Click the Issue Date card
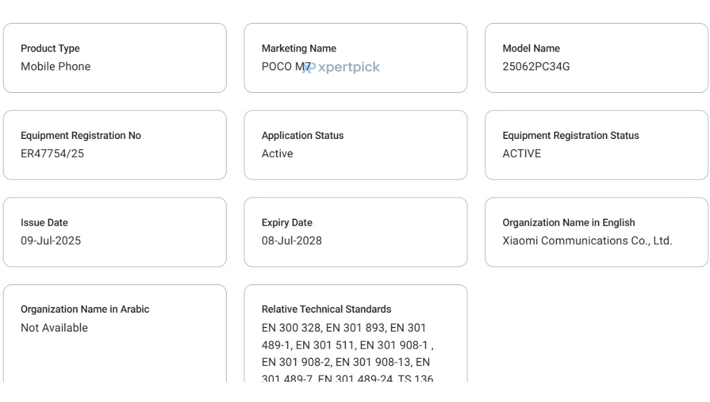 [115, 232]
